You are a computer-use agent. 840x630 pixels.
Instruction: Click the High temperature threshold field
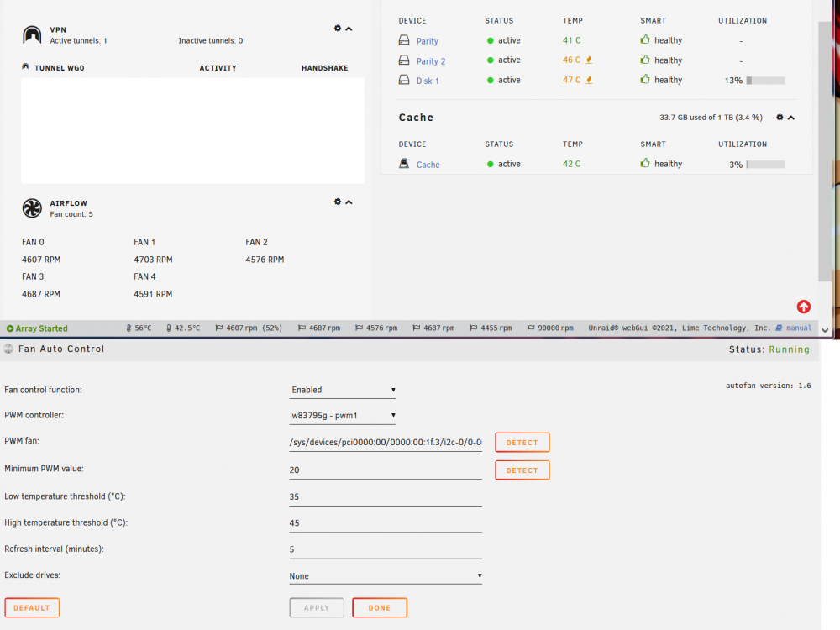pyautogui.click(x=386, y=522)
